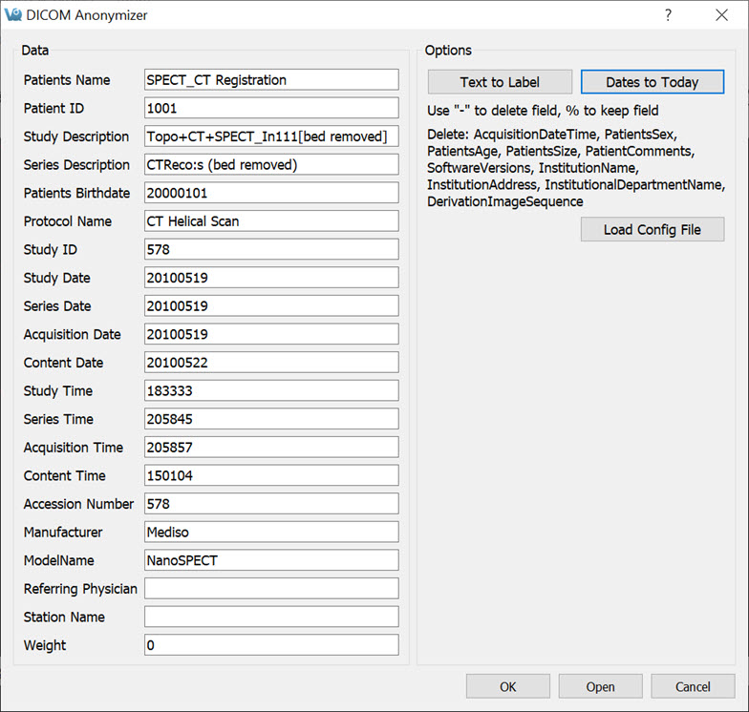
Task: Click the Patients Birthdate field
Action: tap(271, 193)
